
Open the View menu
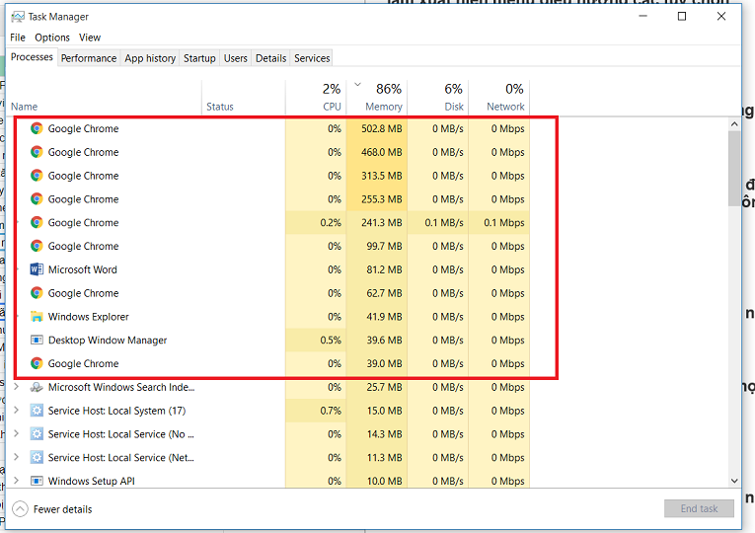[x=90, y=38]
